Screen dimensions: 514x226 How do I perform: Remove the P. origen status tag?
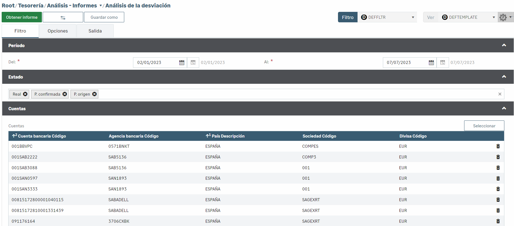94,94
